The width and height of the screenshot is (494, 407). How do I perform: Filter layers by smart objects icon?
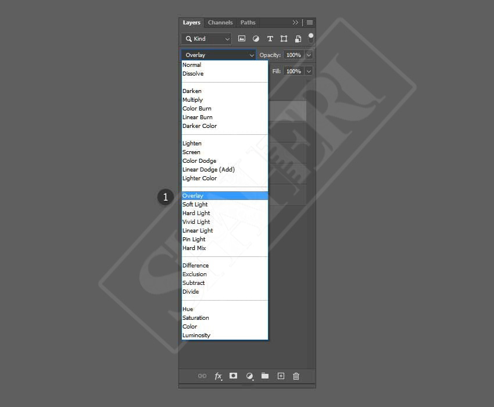point(298,39)
